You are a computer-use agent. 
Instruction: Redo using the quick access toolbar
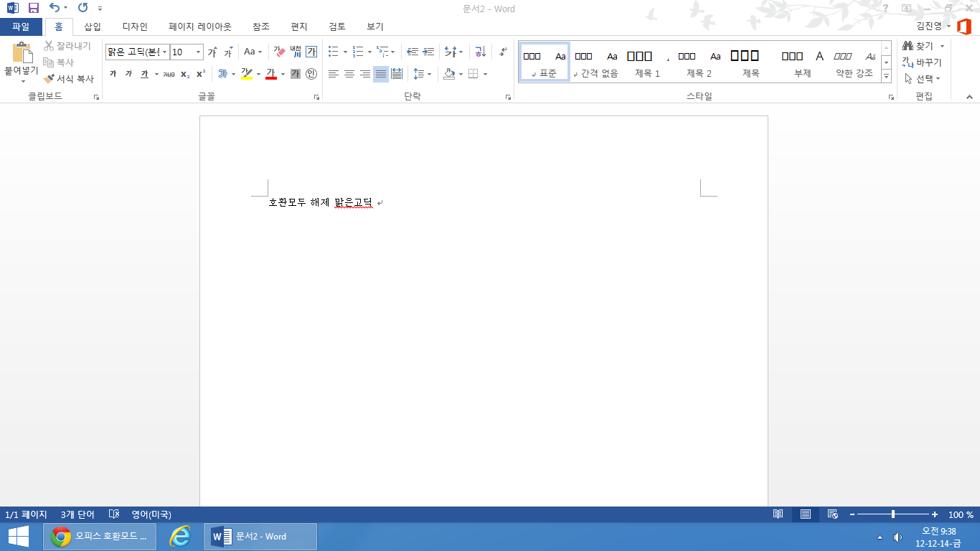pyautogui.click(x=83, y=9)
